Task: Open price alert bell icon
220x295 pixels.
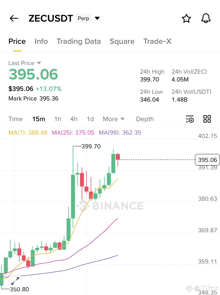Action: 206,18
